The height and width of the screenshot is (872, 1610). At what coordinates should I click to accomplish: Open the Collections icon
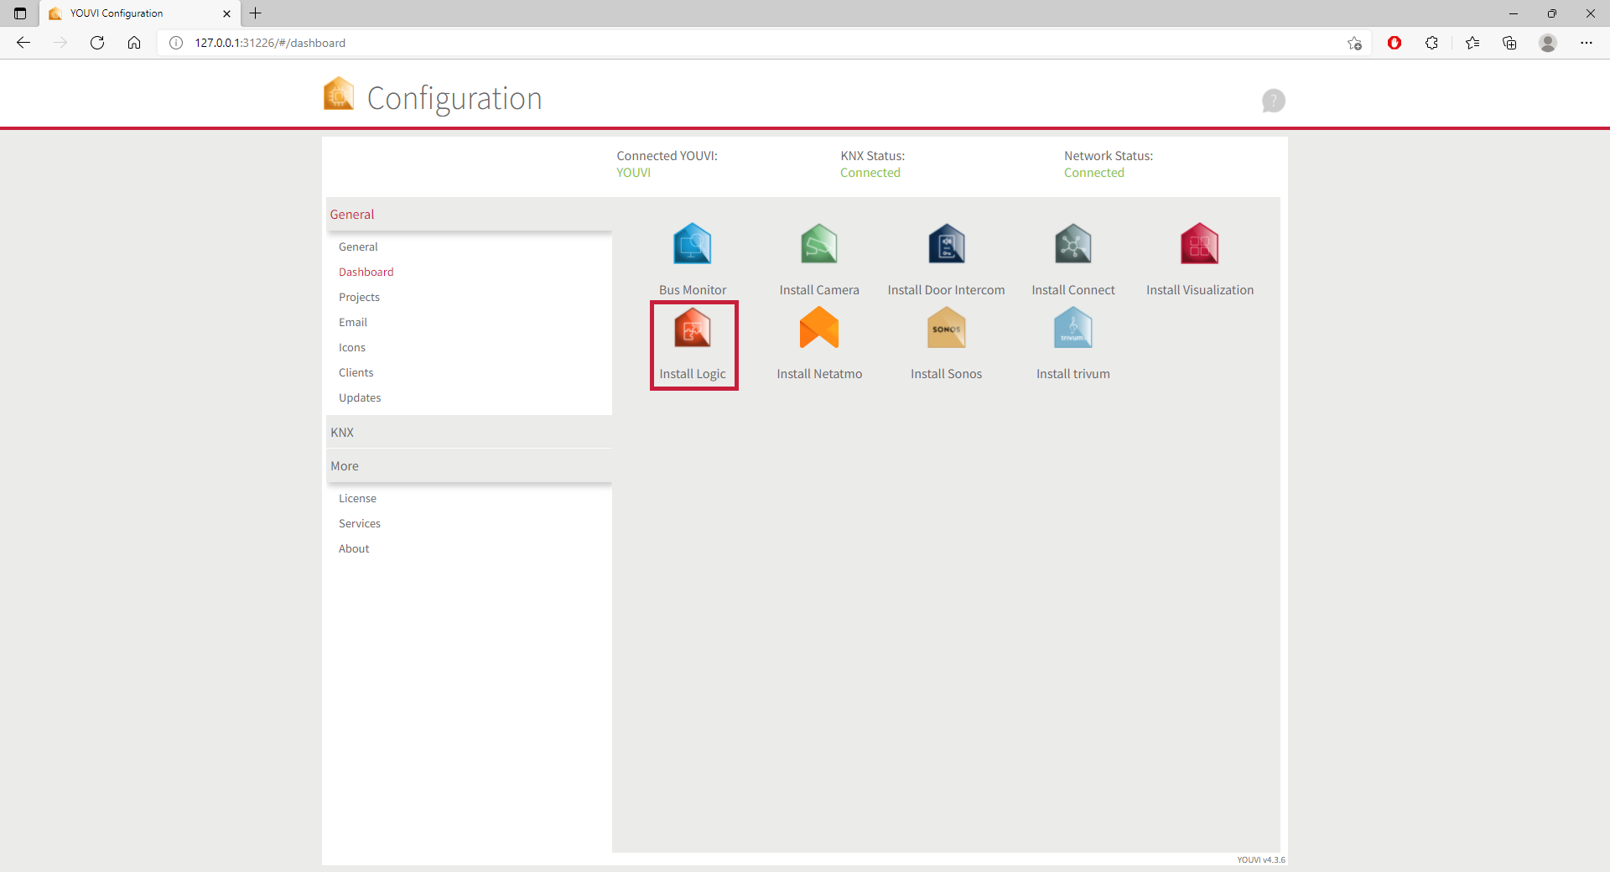coord(1509,43)
